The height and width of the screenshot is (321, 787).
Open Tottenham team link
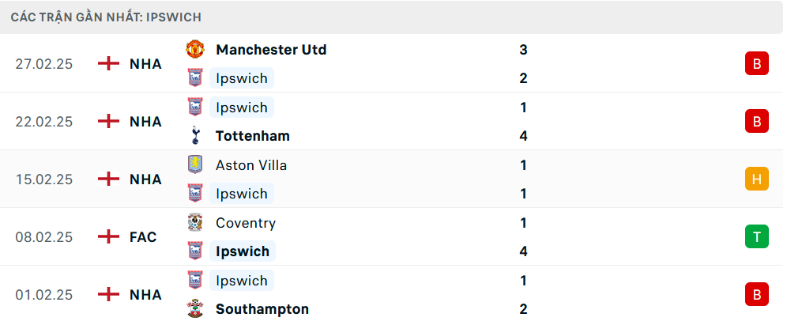tap(252, 136)
